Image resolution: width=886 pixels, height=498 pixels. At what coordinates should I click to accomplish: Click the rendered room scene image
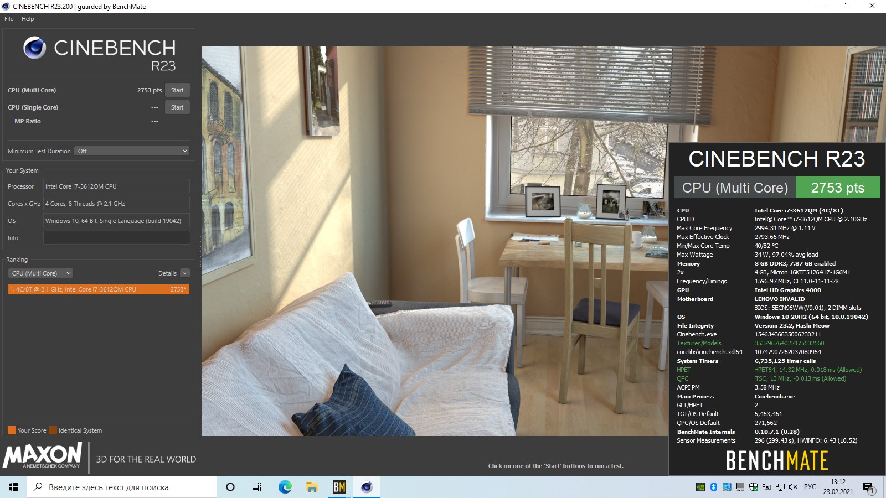tap(435, 241)
